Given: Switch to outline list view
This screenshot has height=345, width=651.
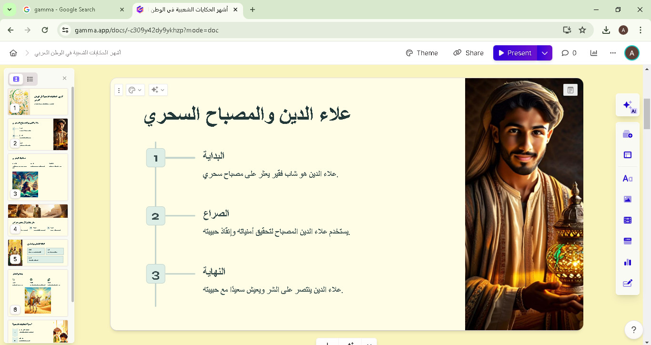Looking at the screenshot, I should 30,79.
